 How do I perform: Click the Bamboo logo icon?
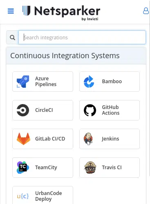pyautogui.click(x=89, y=82)
